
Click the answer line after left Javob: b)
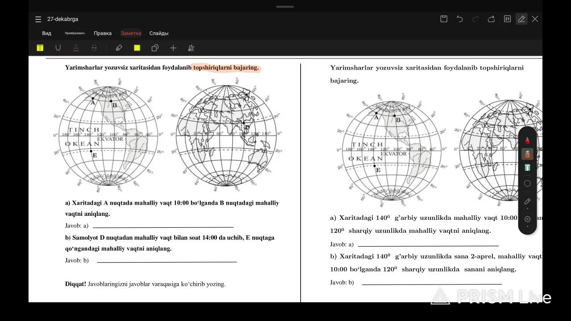[x=166, y=262]
